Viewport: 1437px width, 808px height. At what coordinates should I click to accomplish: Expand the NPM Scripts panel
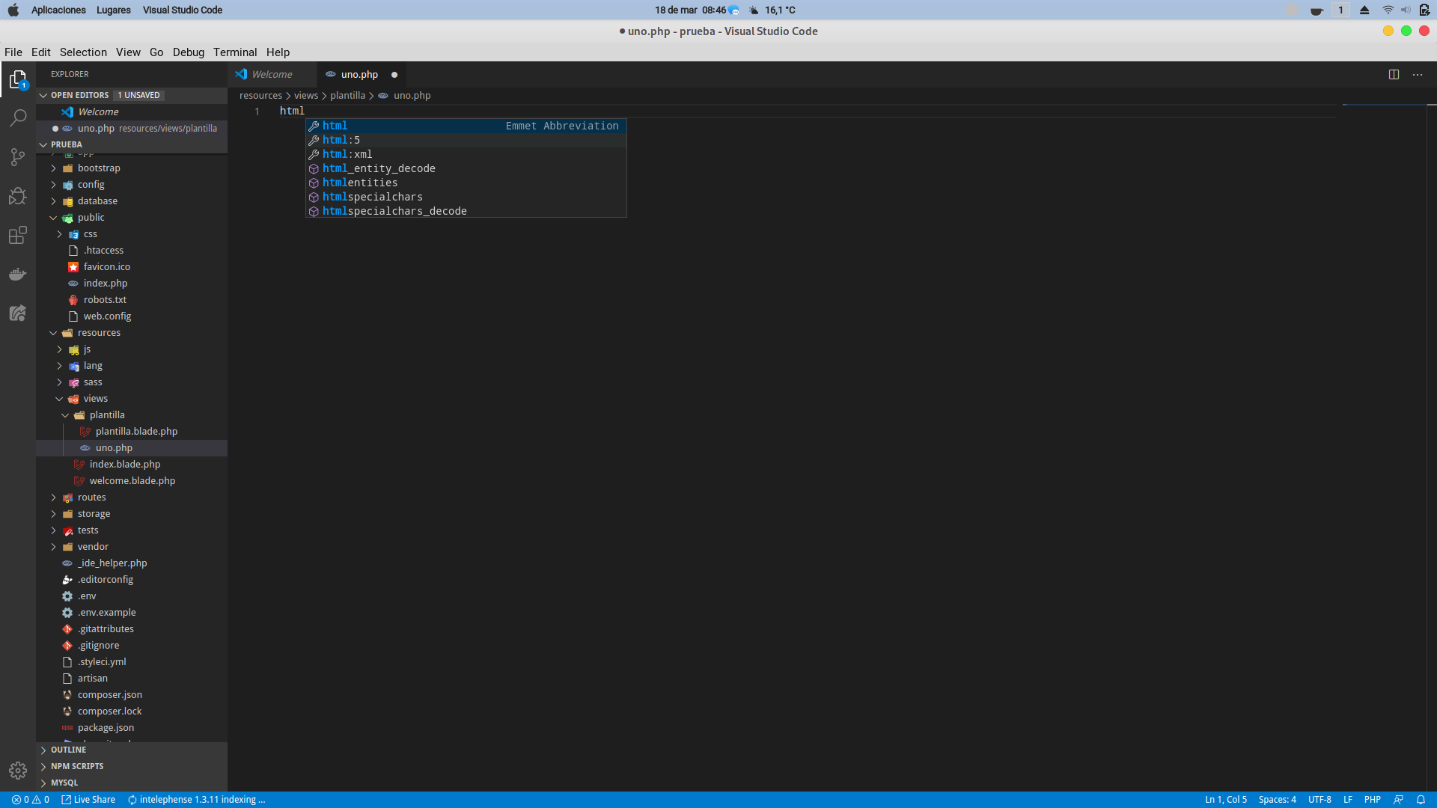(132, 766)
